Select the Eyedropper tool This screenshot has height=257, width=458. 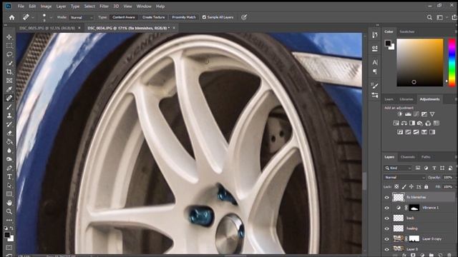coord(9,89)
